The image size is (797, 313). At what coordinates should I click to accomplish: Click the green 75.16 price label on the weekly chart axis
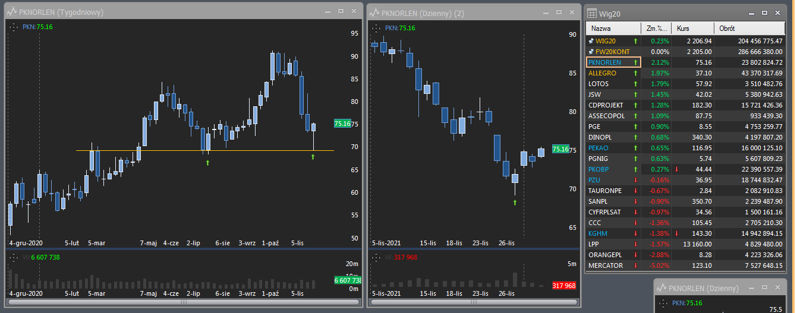(x=342, y=124)
